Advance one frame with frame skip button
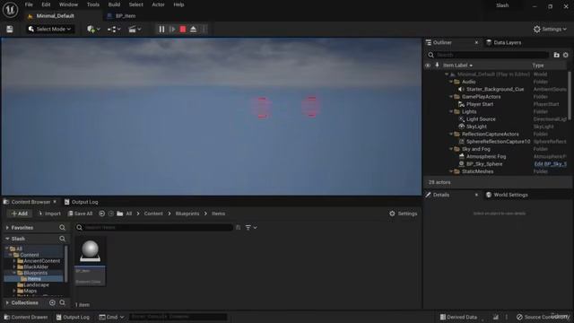This screenshot has height=323, width=574. [x=172, y=29]
